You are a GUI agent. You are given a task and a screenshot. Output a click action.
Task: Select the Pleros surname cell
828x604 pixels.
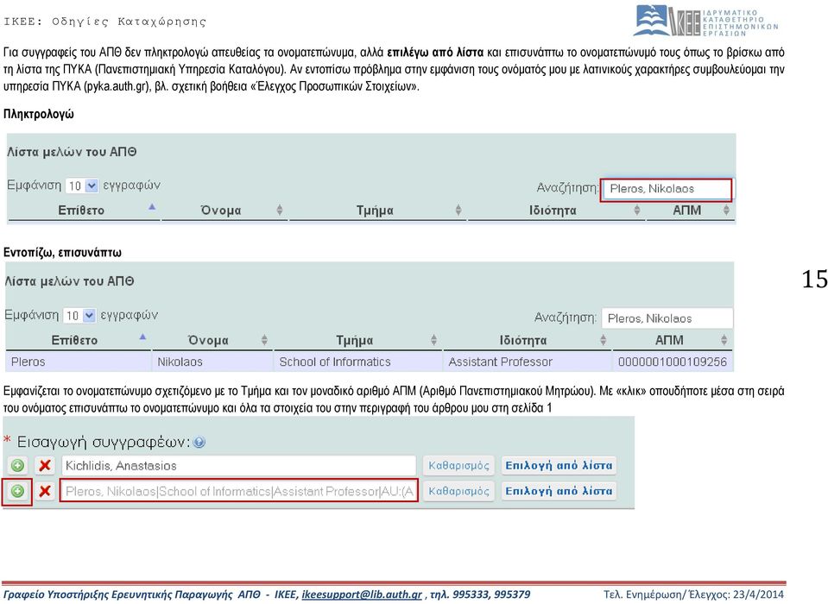pos(79,362)
